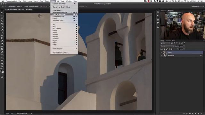Select the Ellipse shape tool
The image size is (205, 115).
coord(2,60)
